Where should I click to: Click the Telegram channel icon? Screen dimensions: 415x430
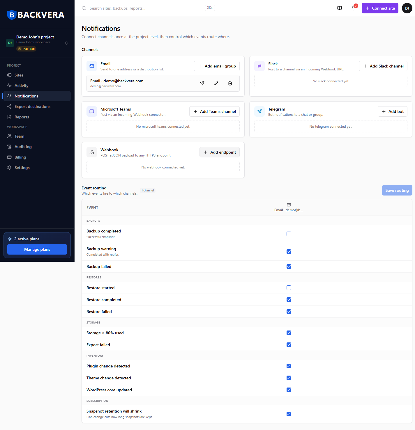click(259, 111)
